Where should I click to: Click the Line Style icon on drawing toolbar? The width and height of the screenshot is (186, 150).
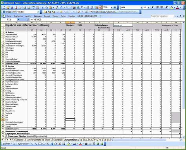tap(86, 144)
